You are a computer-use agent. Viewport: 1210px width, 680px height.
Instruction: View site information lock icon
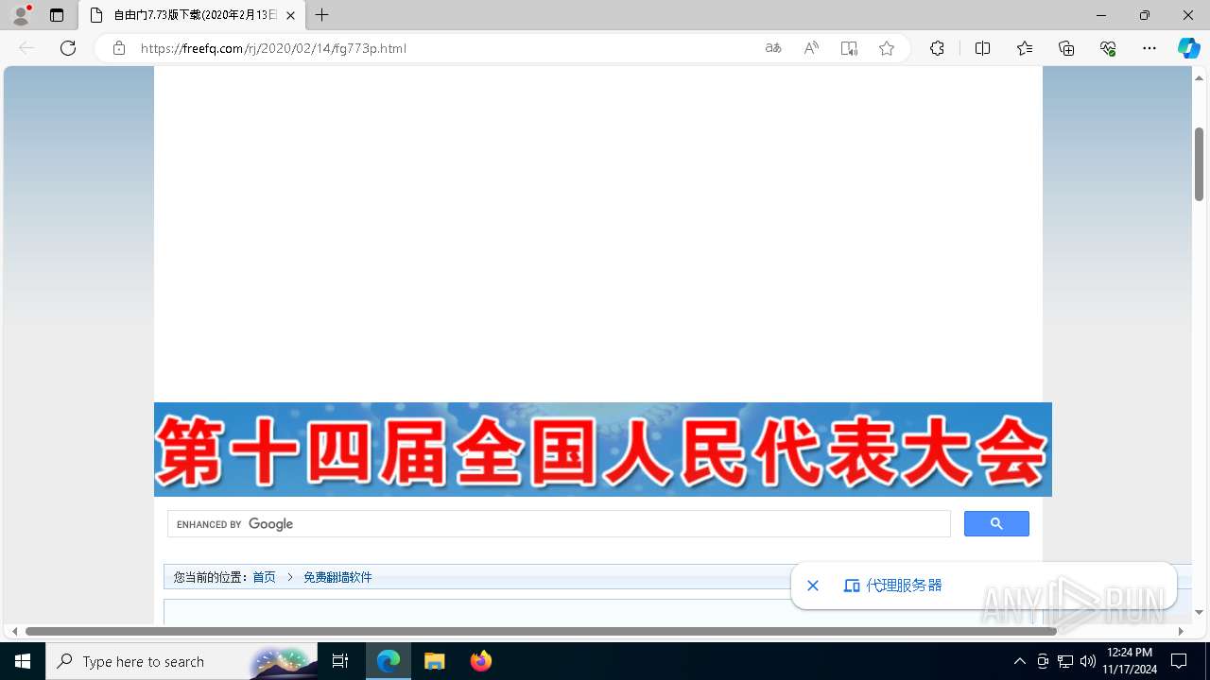(x=119, y=48)
